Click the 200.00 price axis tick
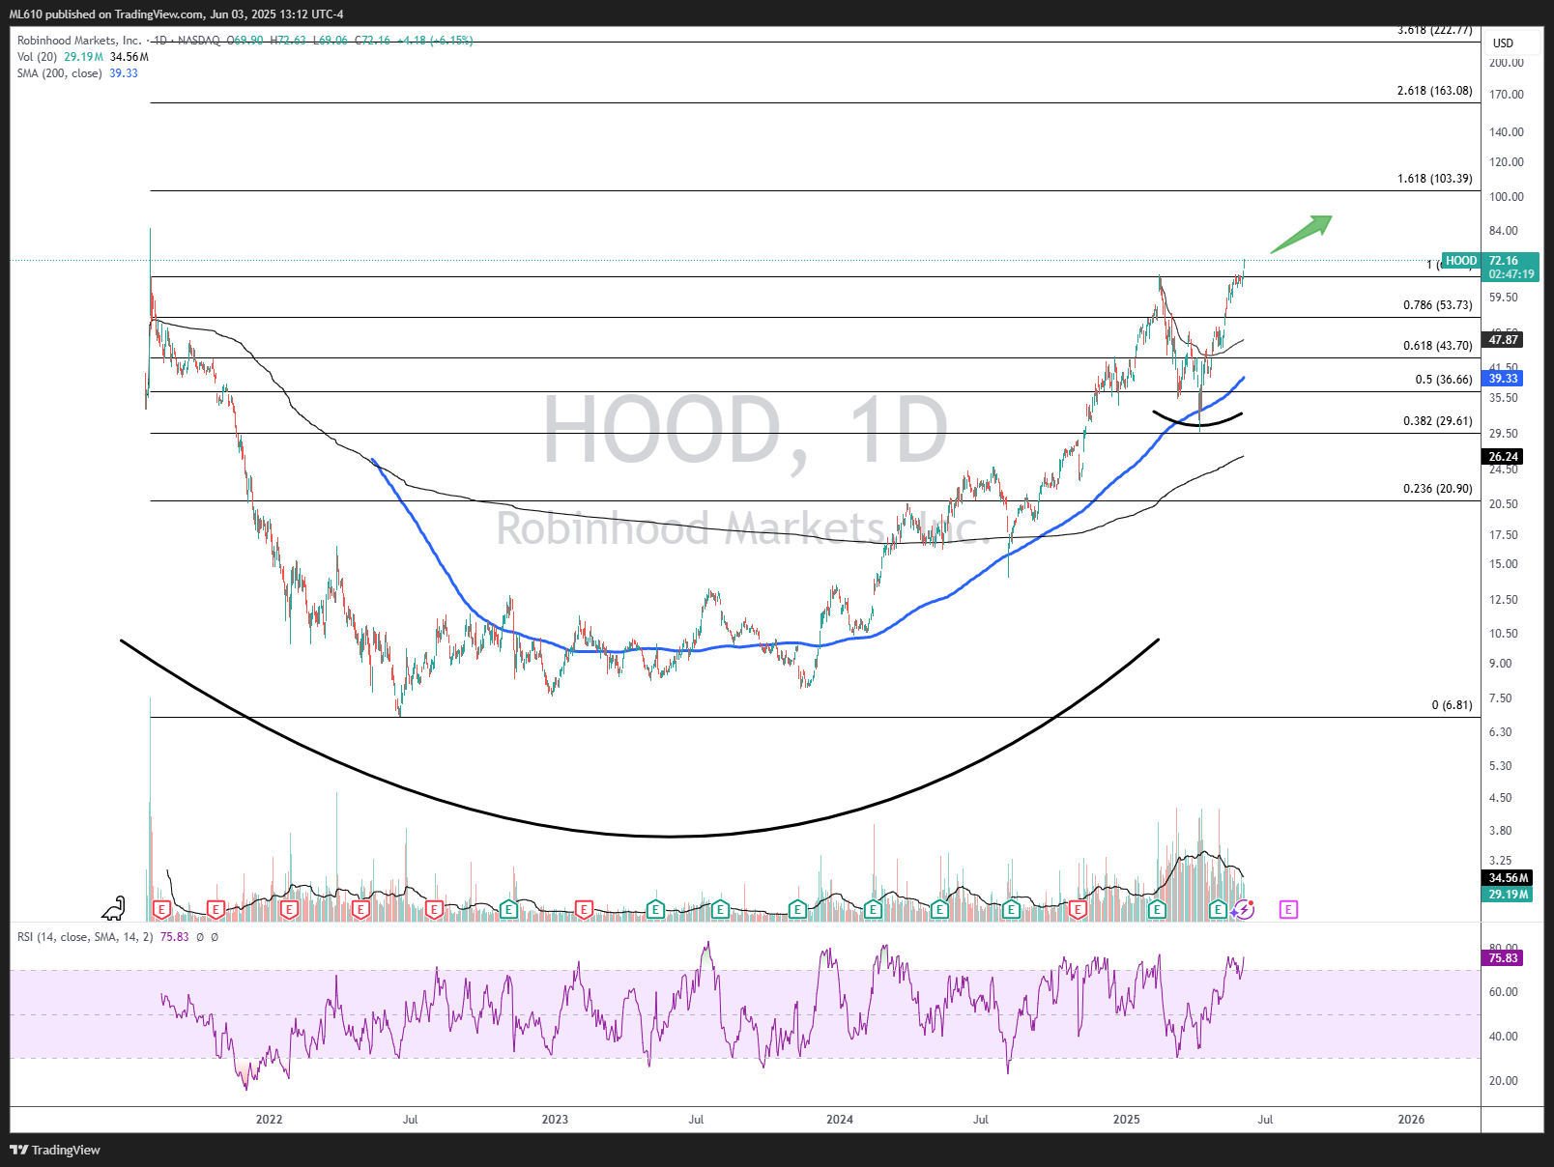This screenshot has width=1554, height=1167. point(1506,63)
